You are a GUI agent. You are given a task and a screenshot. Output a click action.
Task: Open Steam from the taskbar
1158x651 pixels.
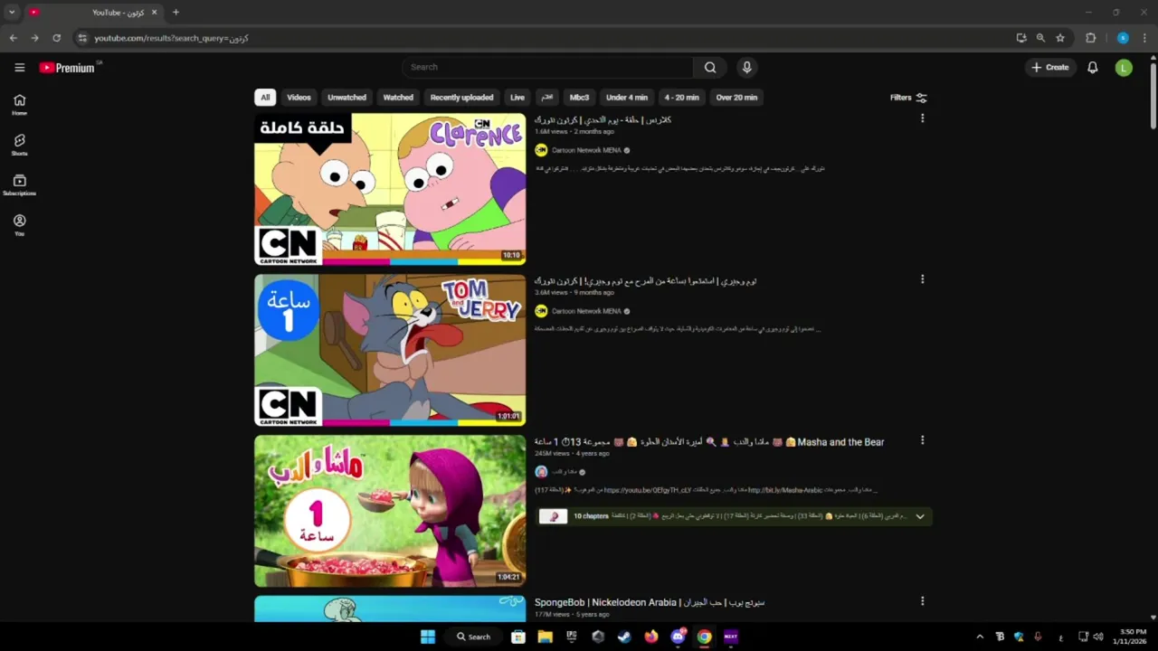tap(624, 637)
